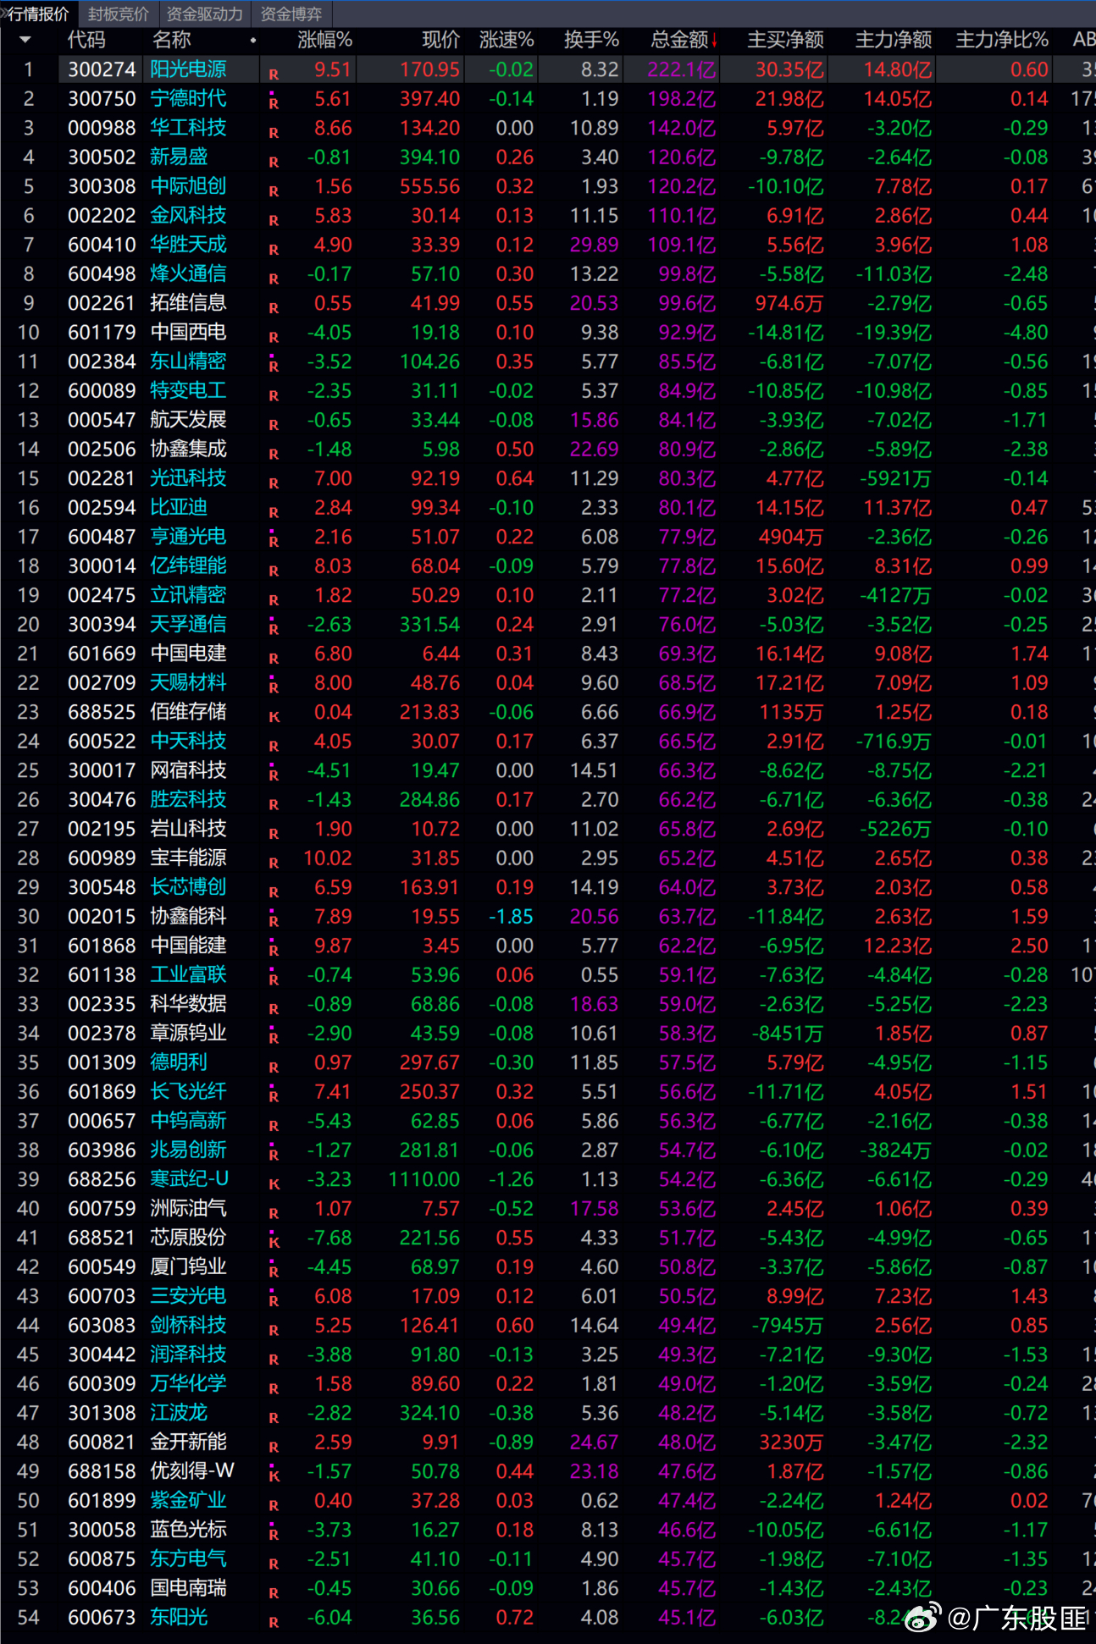Click the K marker beside 佰维存储

pyautogui.click(x=274, y=717)
